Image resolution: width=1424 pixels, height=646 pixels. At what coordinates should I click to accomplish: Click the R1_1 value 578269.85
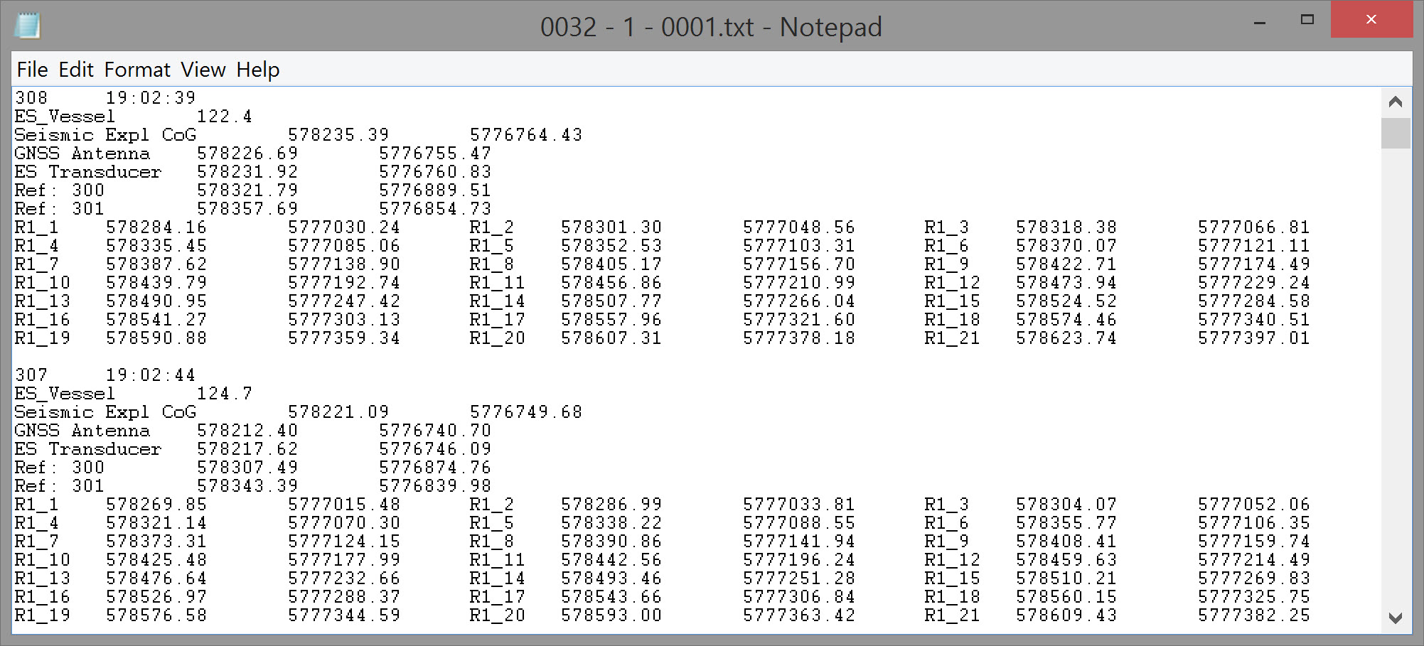156,504
